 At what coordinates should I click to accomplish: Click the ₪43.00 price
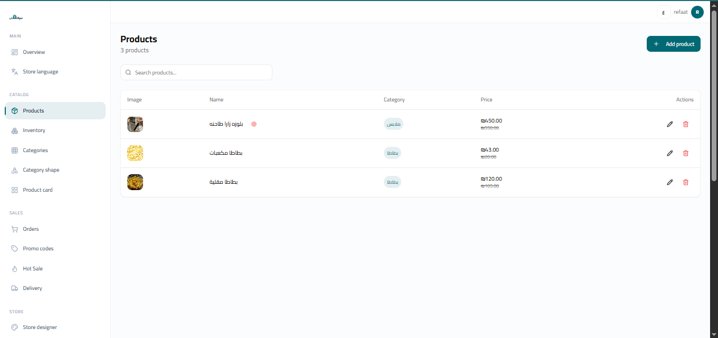[490, 150]
